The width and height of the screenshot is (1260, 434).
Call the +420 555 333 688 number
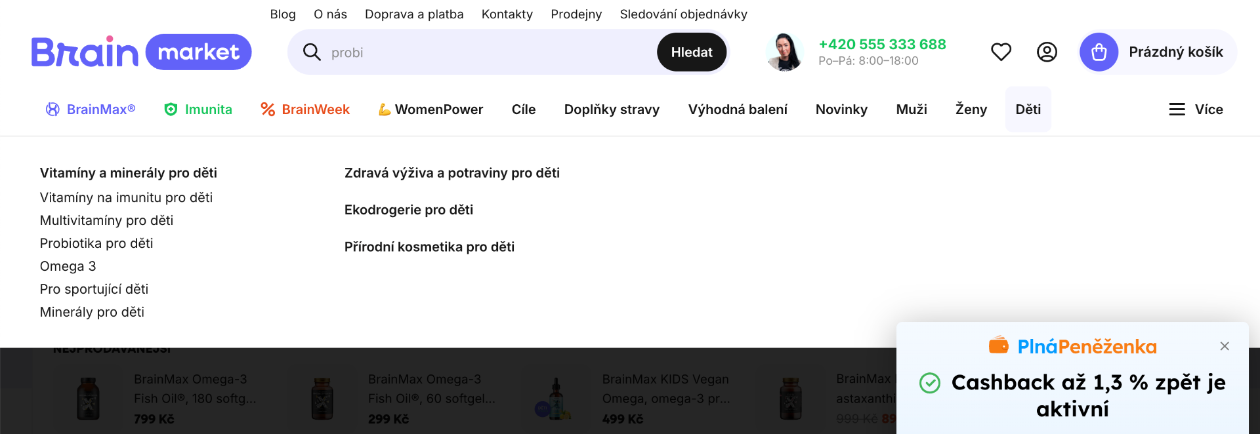pos(882,45)
